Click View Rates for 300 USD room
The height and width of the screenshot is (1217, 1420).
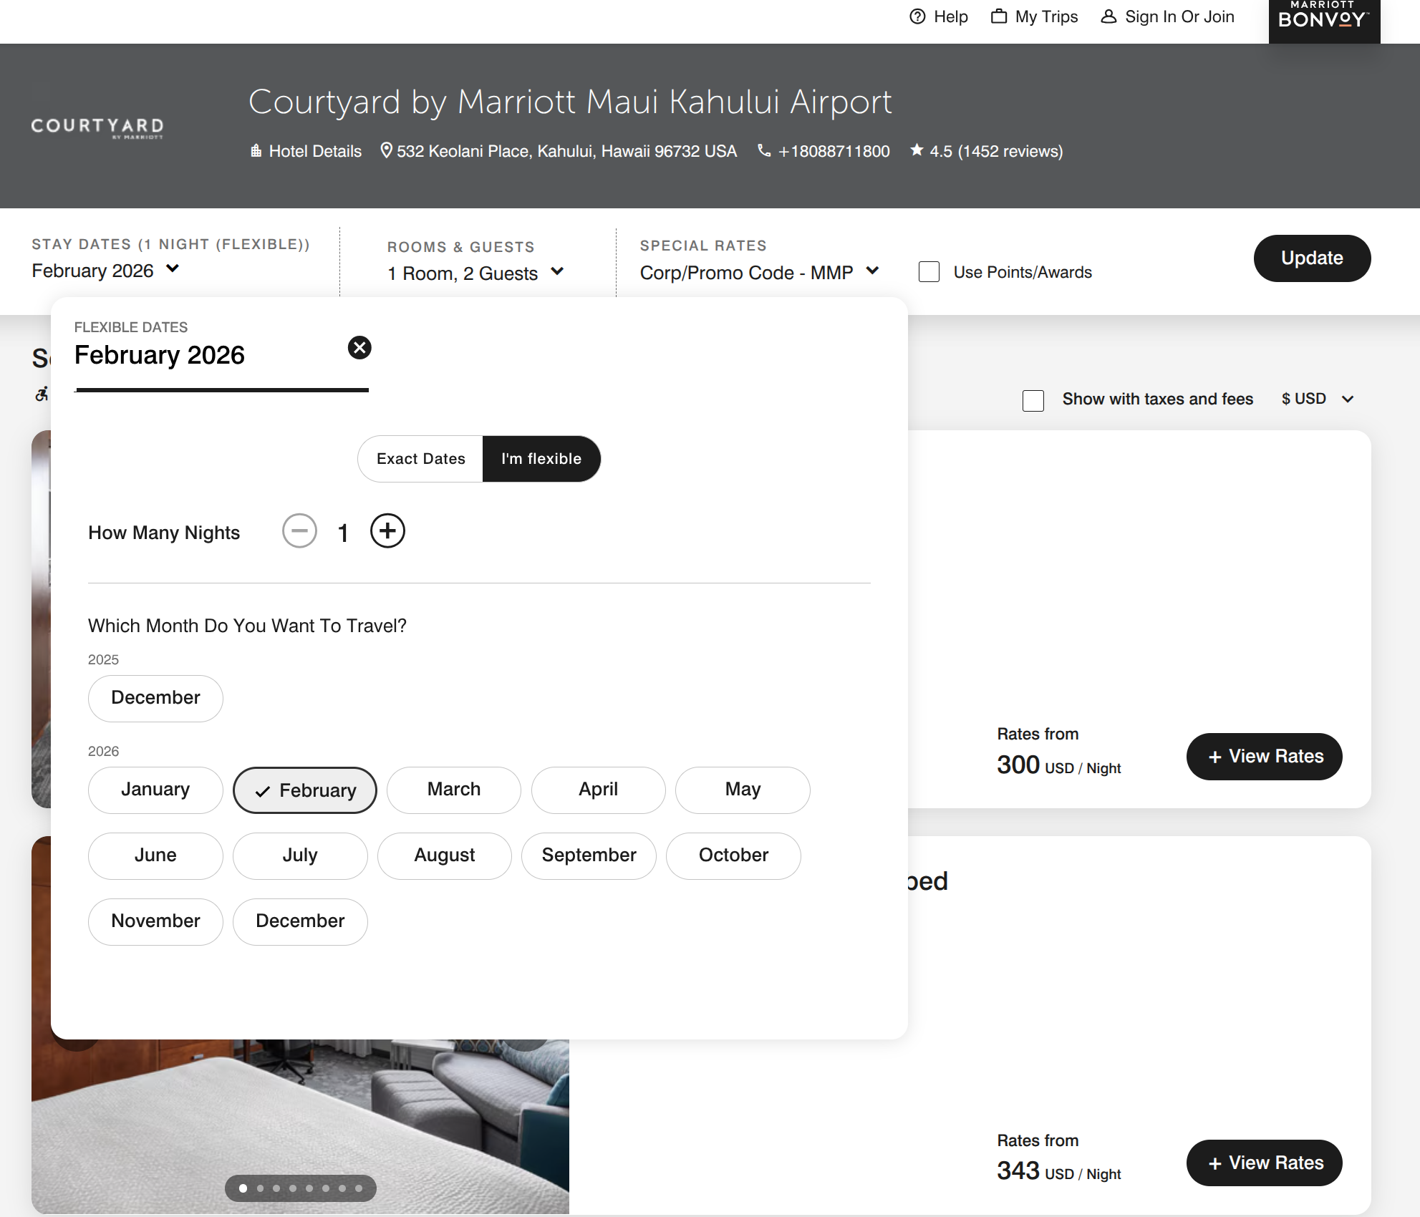pyautogui.click(x=1264, y=757)
